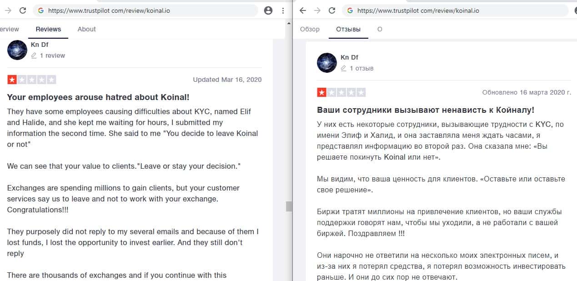Viewport: 577px width, 281px height.
Task: Reload the page in right browser window
Action: click(x=332, y=10)
